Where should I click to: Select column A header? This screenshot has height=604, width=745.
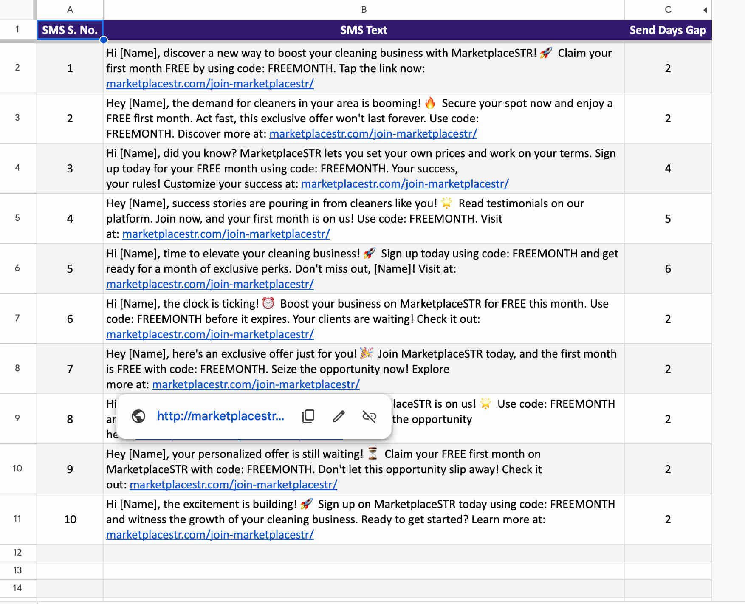click(70, 10)
